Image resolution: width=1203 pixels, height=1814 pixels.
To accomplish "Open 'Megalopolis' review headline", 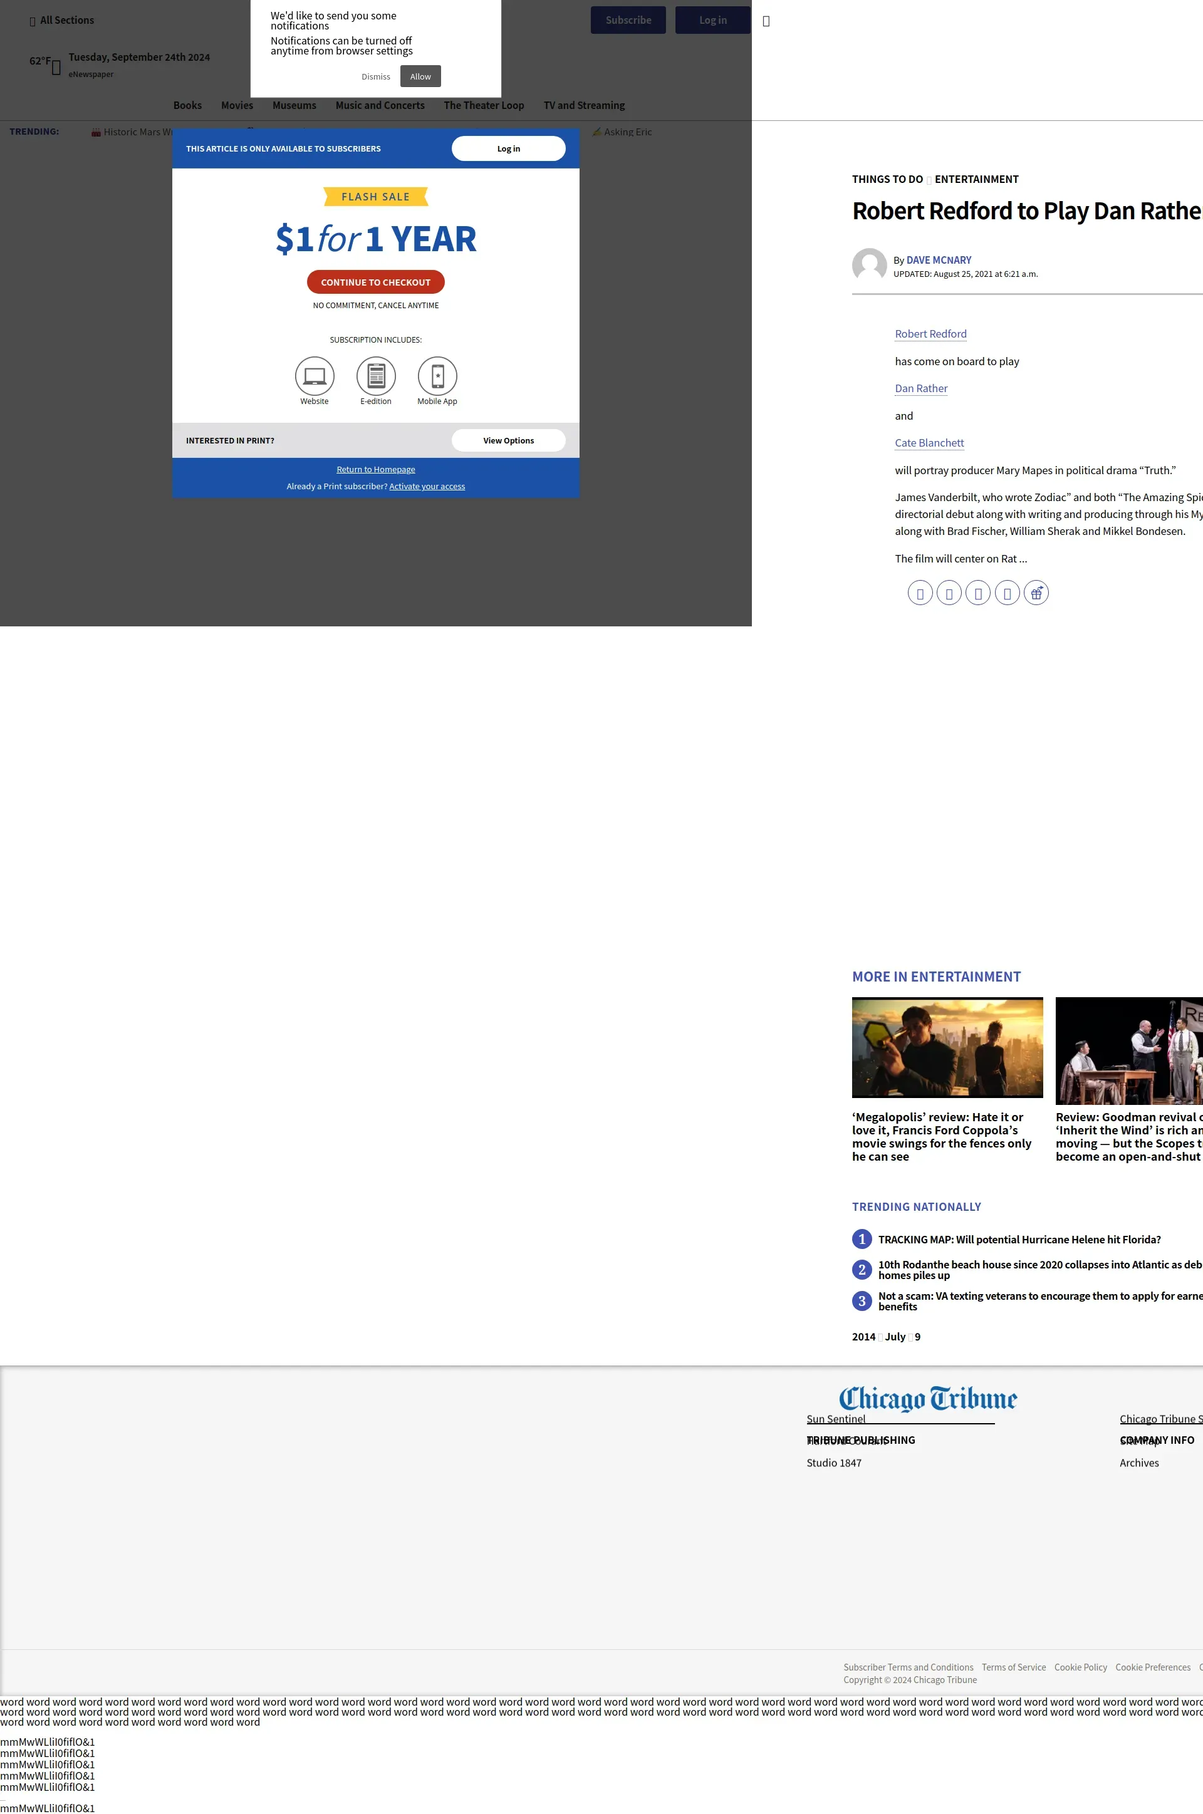I will 941,1137.
